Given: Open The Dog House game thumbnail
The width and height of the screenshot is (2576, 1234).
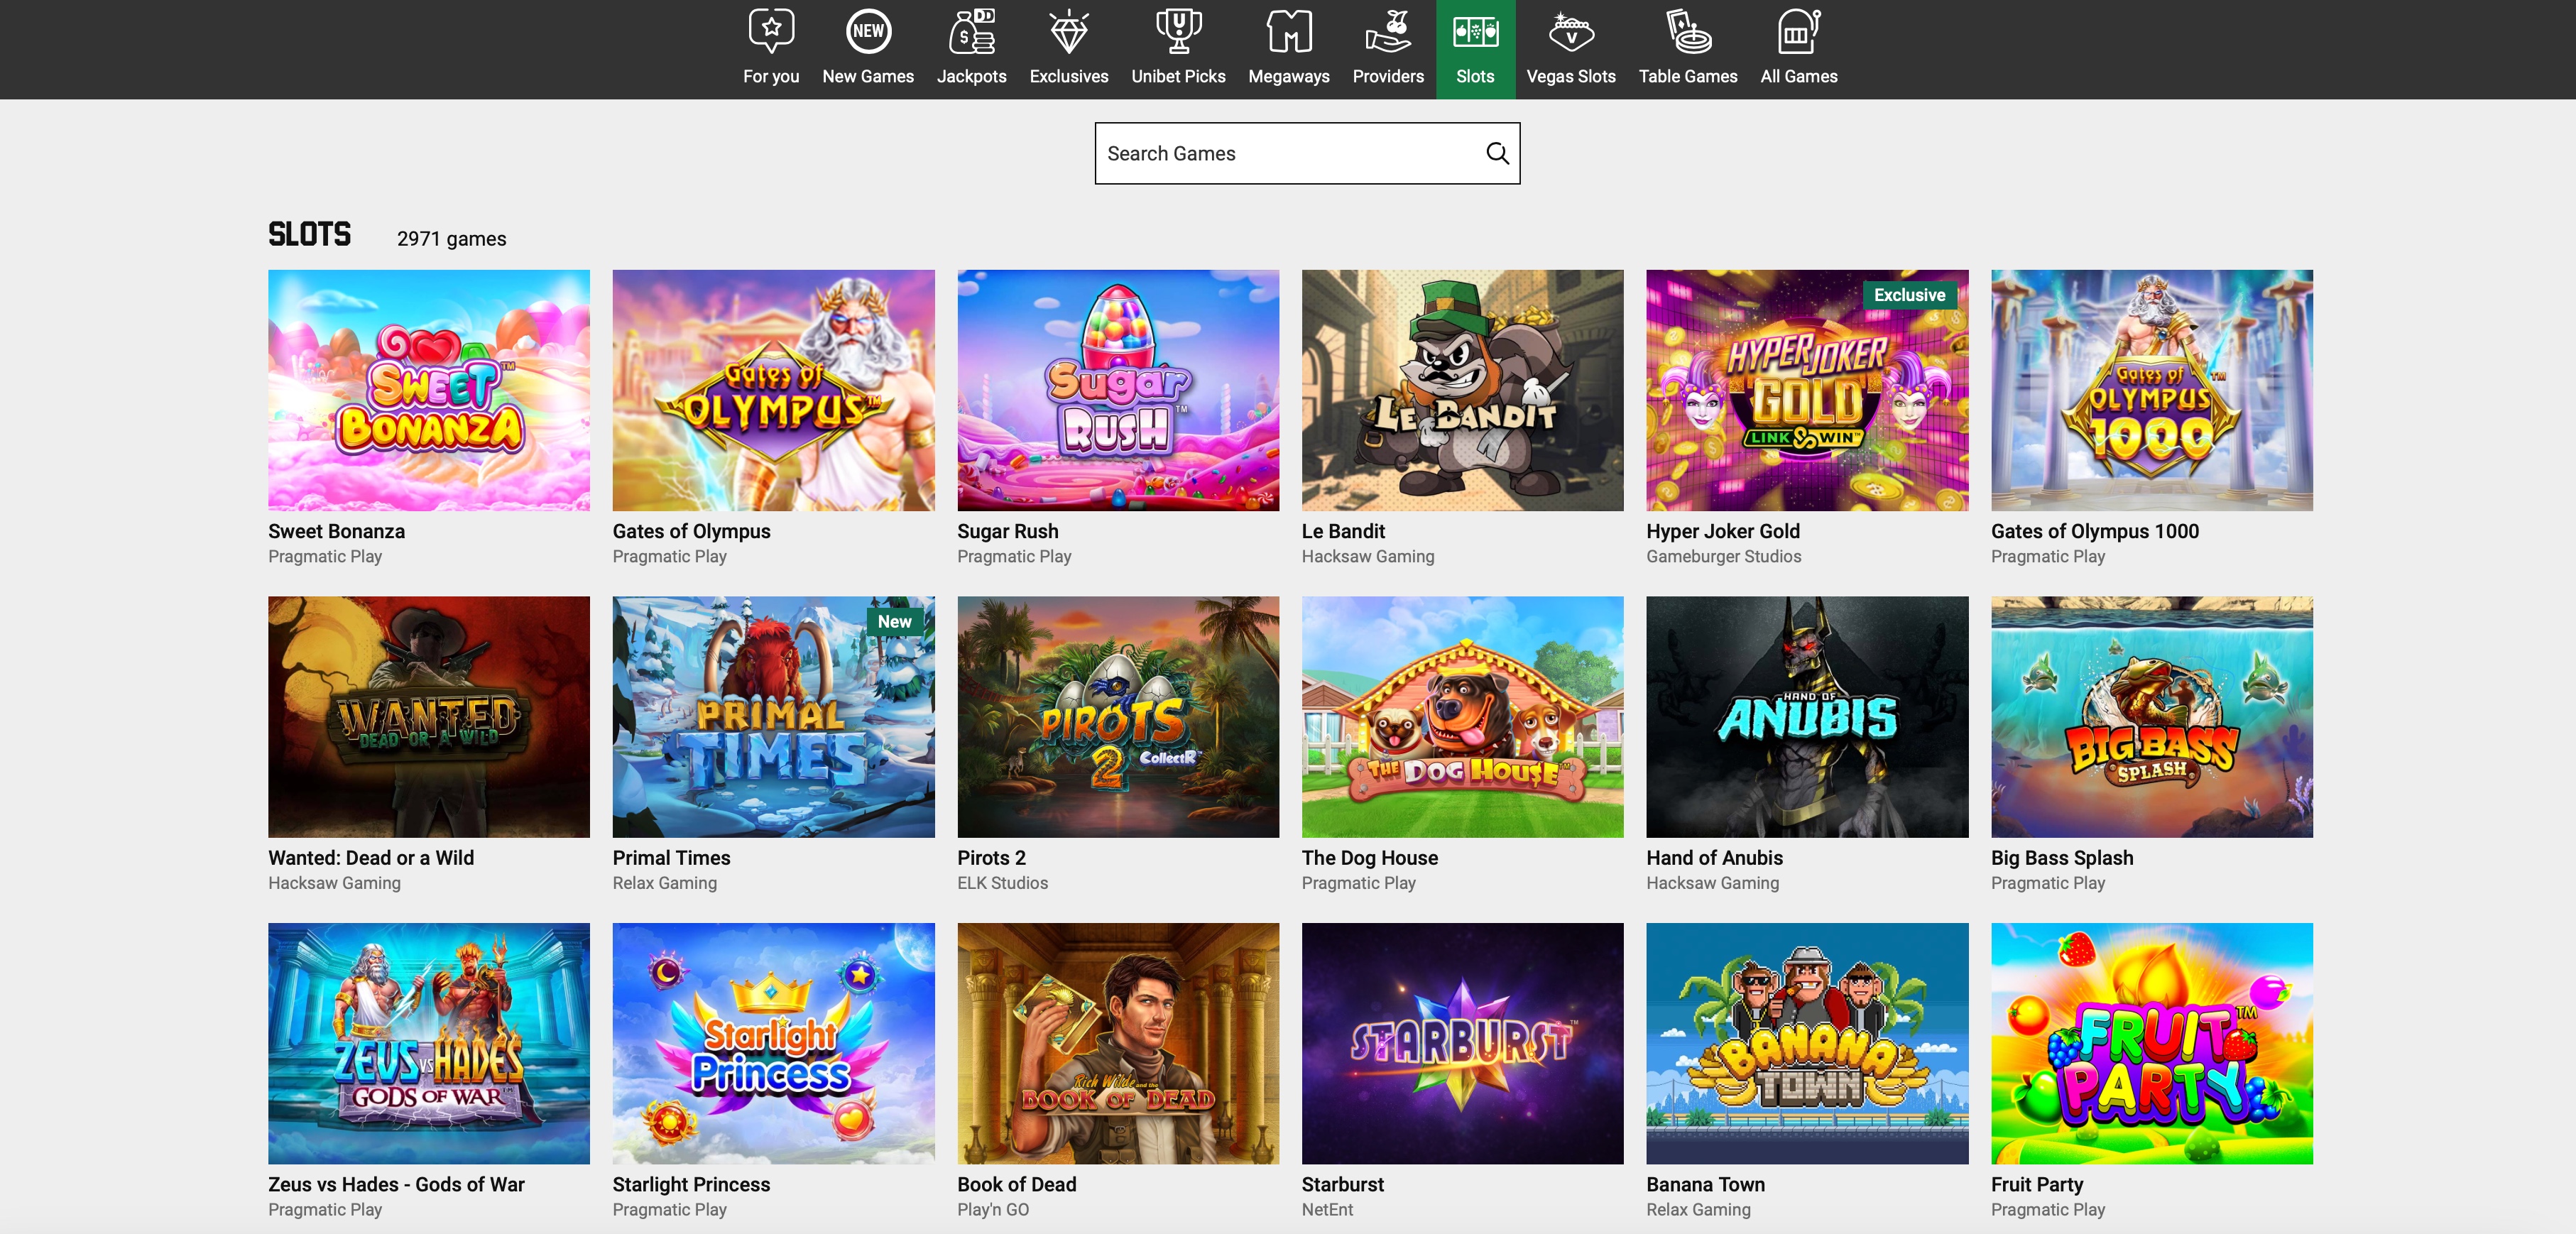Looking at the screenshot, I should [1462, 717].
